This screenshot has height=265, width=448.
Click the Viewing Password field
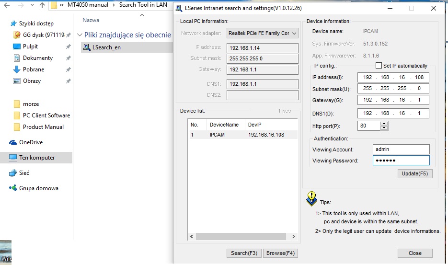[x=401, y=161]
